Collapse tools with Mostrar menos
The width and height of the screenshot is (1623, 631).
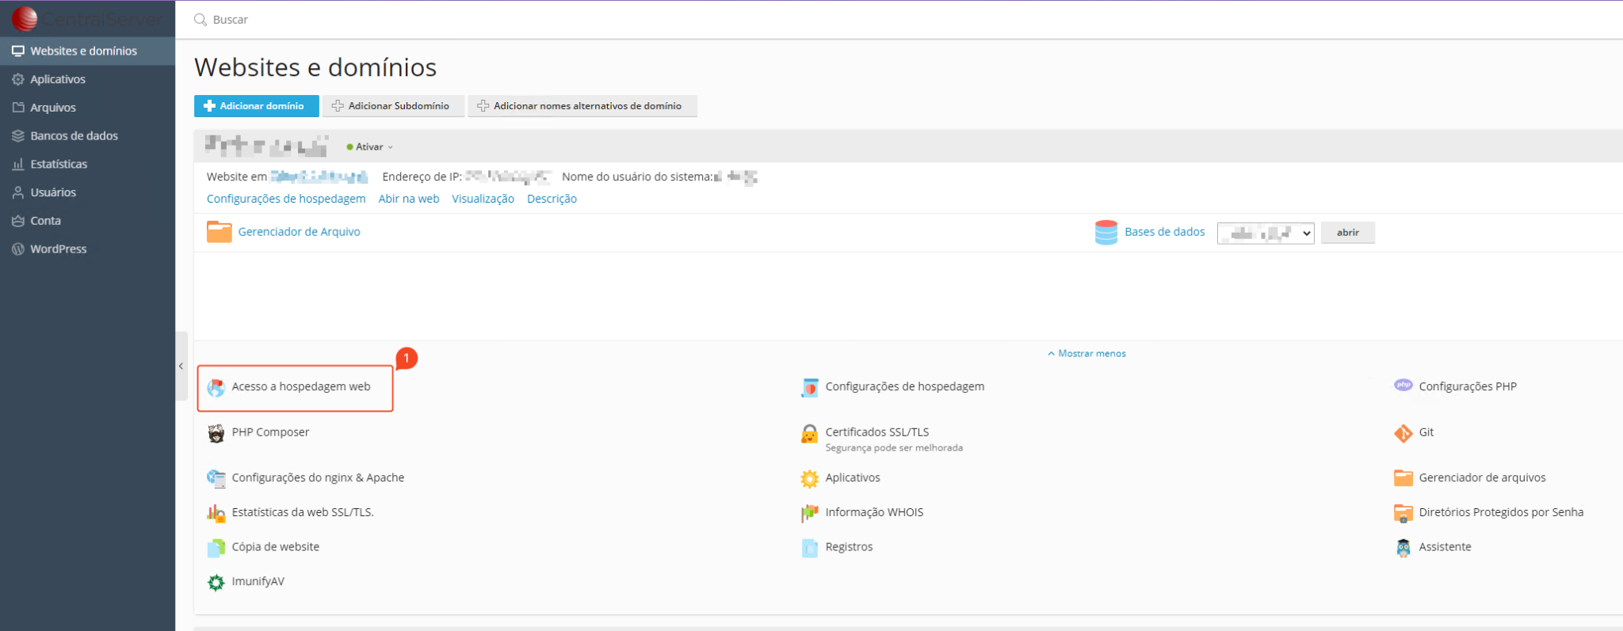(1086, 354)
